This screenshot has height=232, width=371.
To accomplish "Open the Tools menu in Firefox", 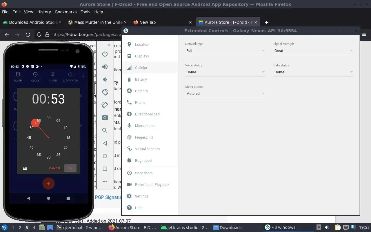I will point(86,12).
